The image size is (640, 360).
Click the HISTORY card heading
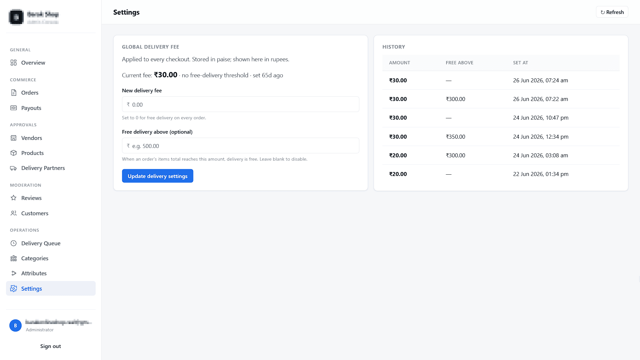[394, 47]
